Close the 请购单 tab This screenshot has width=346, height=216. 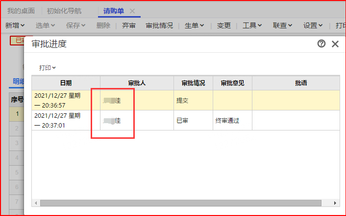(x=132, y=11)
